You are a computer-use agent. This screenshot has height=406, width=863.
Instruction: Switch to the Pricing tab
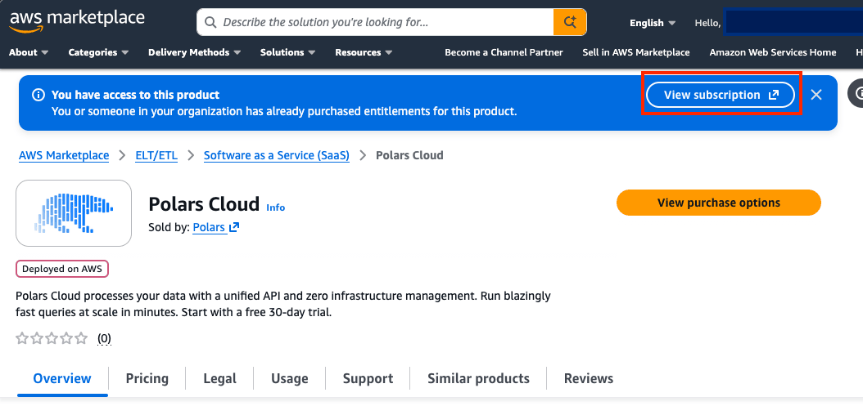point(147,378)
